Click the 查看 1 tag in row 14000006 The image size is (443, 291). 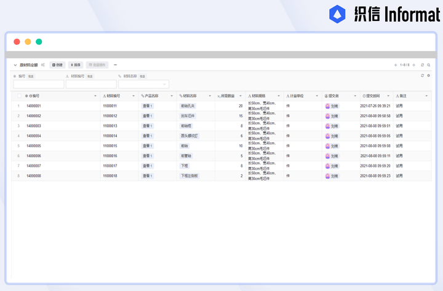pyautogui.click(x=148, y=156)
